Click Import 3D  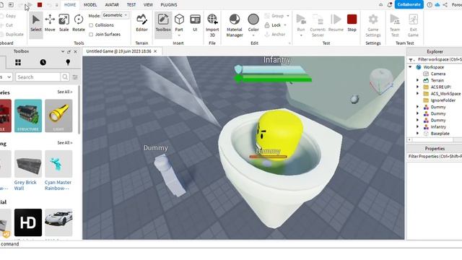212,25
